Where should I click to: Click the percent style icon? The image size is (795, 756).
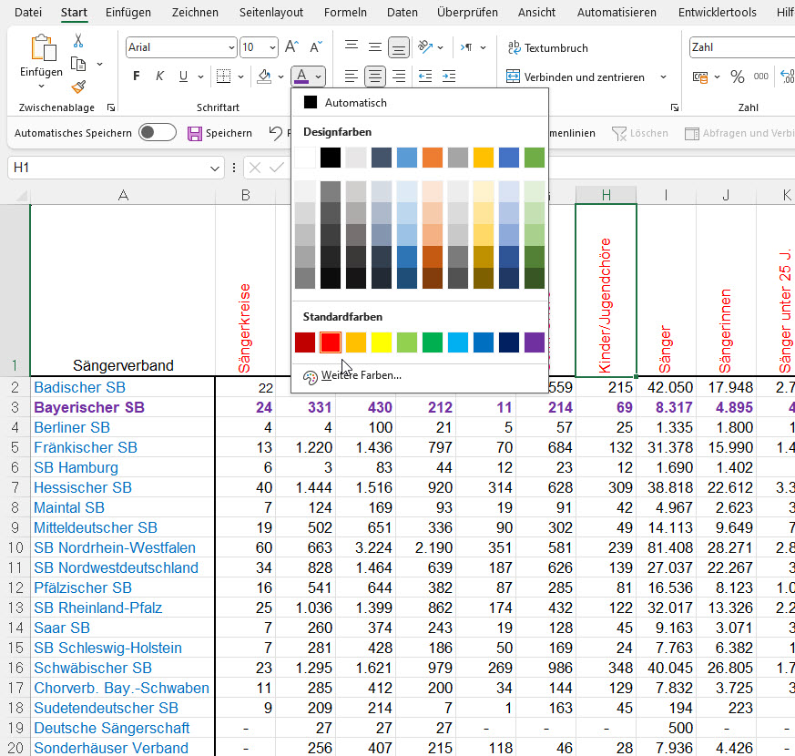point(737,77)
